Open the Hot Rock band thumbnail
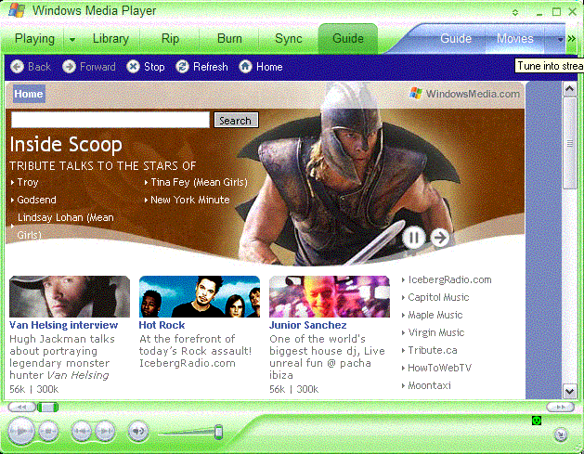The image size is (584, 454). click(200, 296)
